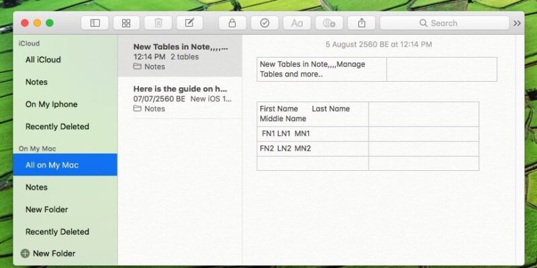
Task: Open the iCloud Notes folder
Action: [65, 82]
